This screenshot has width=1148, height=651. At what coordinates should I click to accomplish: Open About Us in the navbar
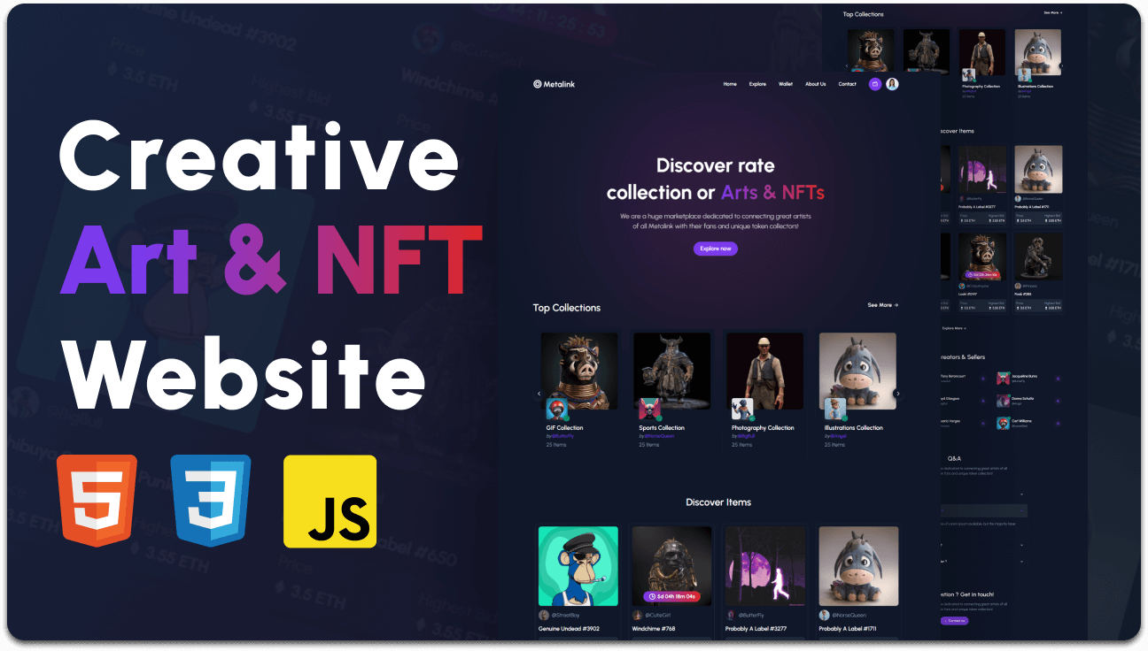[815, 84]
